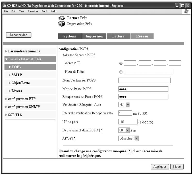Open the Help menu
The width and height of the screenshot is (193, 175).
click(x=54, y=11)
